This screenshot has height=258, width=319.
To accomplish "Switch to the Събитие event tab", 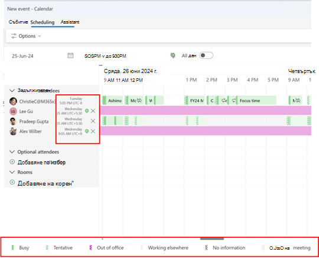I will (x=18, y=22).
